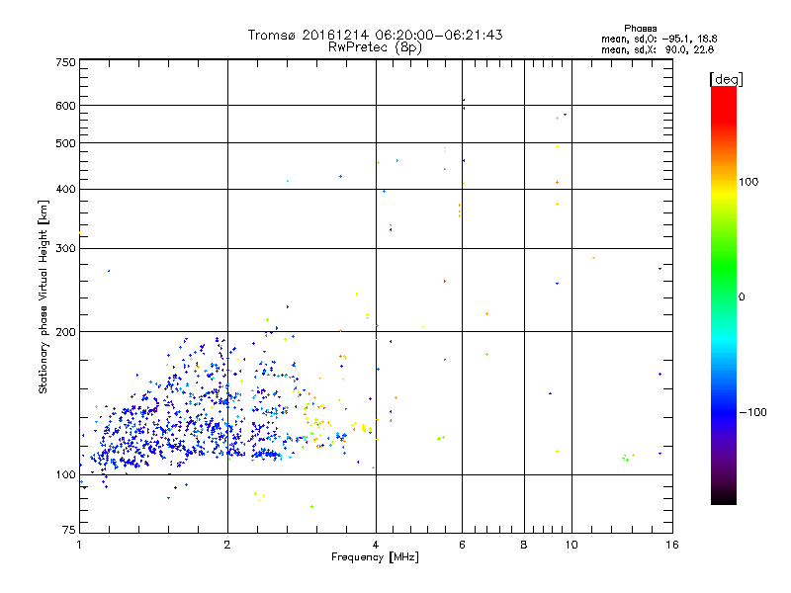The width and height of the screenshot is (791, 593).
Task: Click x-axis tick label '8'
Action: (x=524, y=545)
